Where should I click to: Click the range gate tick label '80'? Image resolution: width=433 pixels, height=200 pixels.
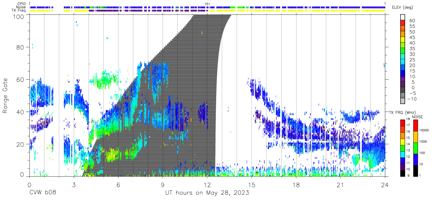click(20, 47)
